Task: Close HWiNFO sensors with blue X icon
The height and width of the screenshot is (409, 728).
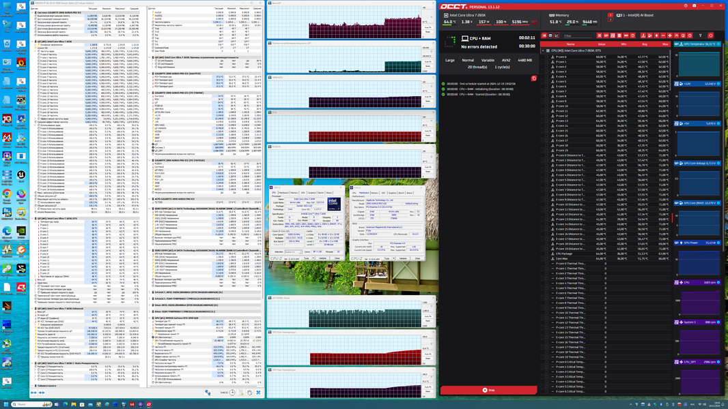Action: coord(259,393)
